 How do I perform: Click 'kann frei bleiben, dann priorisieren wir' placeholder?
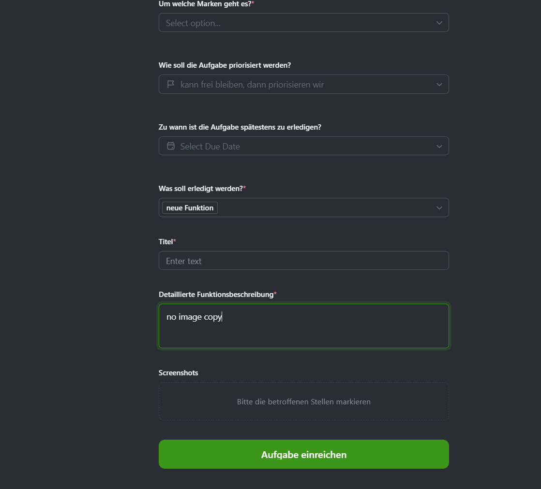coord(253,84)
